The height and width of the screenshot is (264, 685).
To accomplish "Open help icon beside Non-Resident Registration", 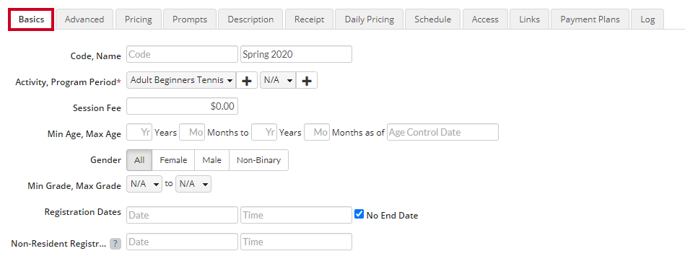I will pos(115,244).
